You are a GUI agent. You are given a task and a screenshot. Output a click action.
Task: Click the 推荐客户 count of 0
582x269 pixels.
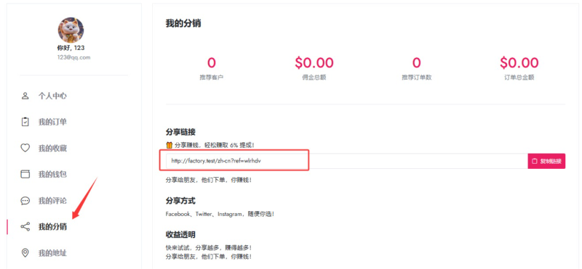point(211,62)
